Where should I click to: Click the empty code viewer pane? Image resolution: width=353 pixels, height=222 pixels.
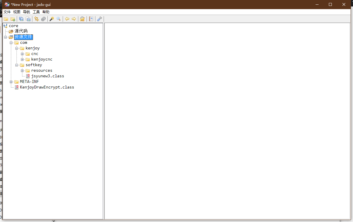227,121
